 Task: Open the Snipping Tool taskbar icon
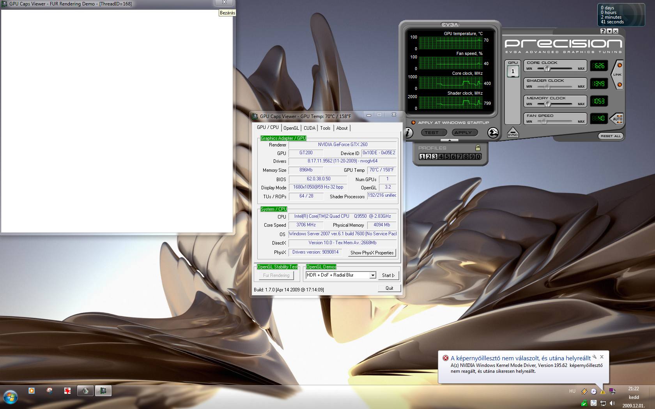(x=50, y=391)
